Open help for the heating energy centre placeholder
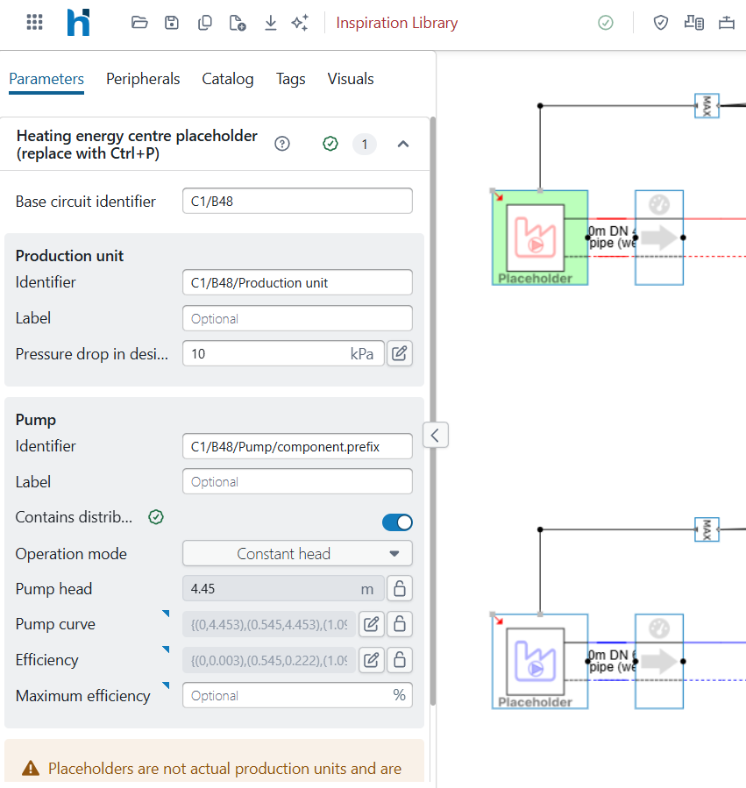Viewport: 746px width, 788px height. pyautogui.click(x=282, y=145)
